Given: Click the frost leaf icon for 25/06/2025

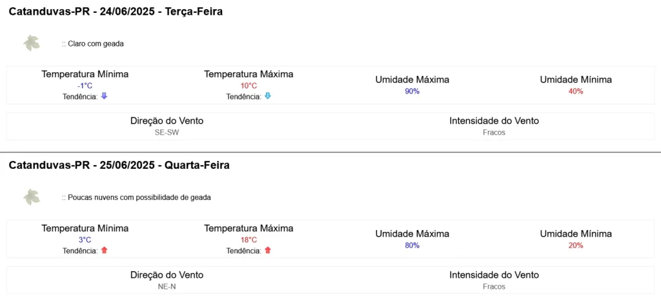Looking at the screenshot, I should tap(32, 197).
